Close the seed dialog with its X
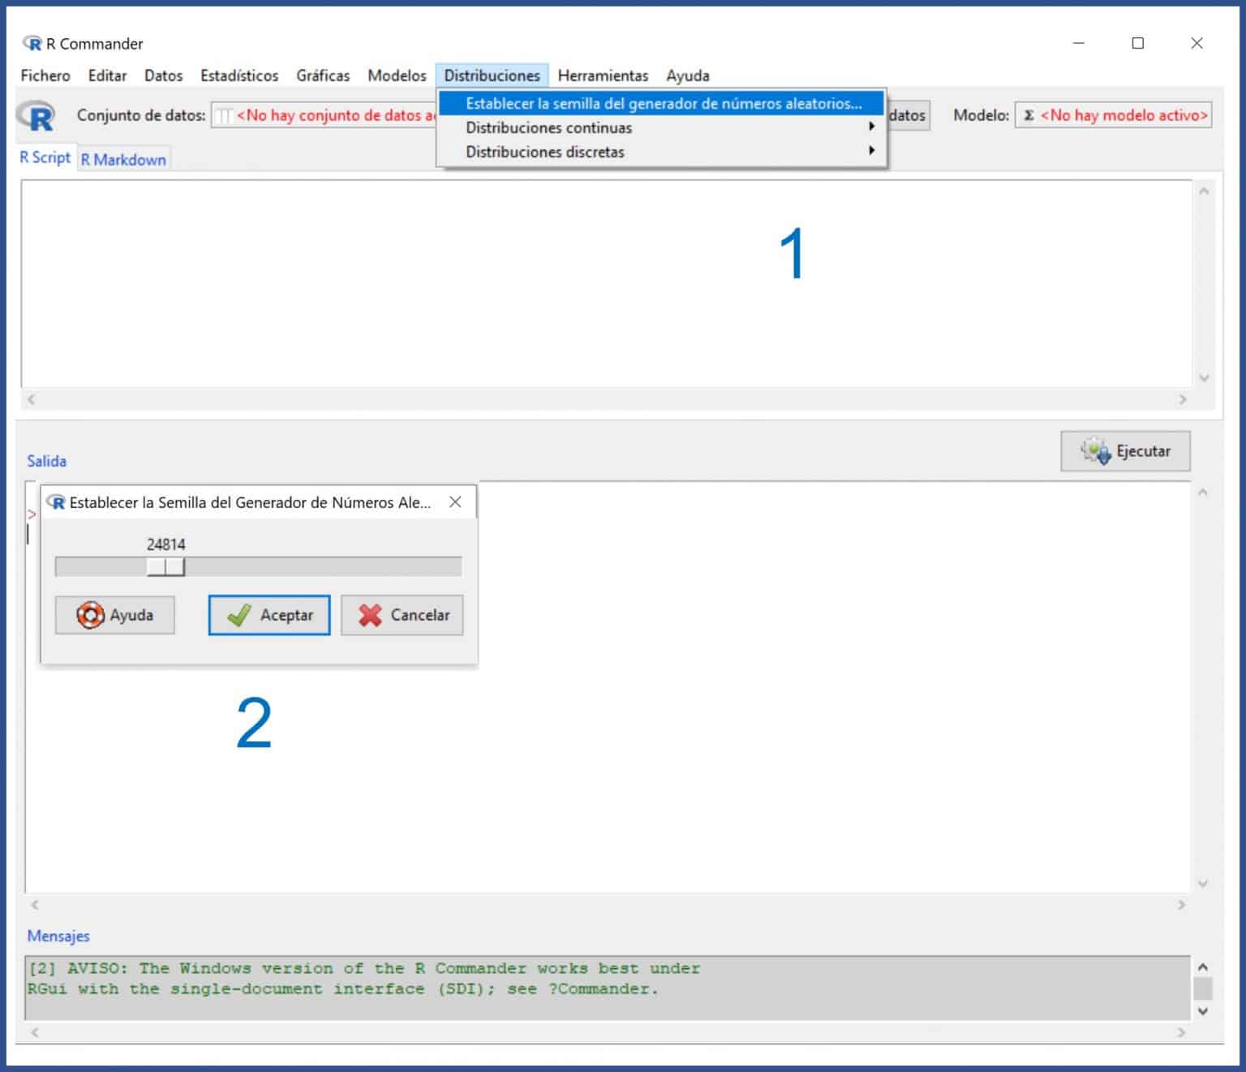The width and height of the screenshot is (1246, 1072). click(x=455, y=502)
